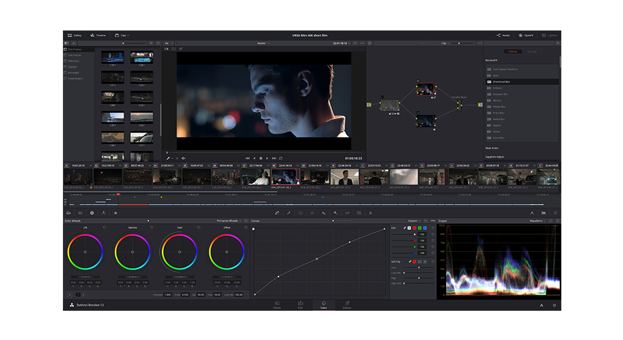Show the Nodes editor
The height and width of the screenshot is (340, 623).
(x=503, y=35)
